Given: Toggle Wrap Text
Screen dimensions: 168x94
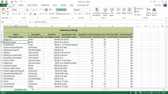Looking at the screenshot, I should tap(61, 10).
